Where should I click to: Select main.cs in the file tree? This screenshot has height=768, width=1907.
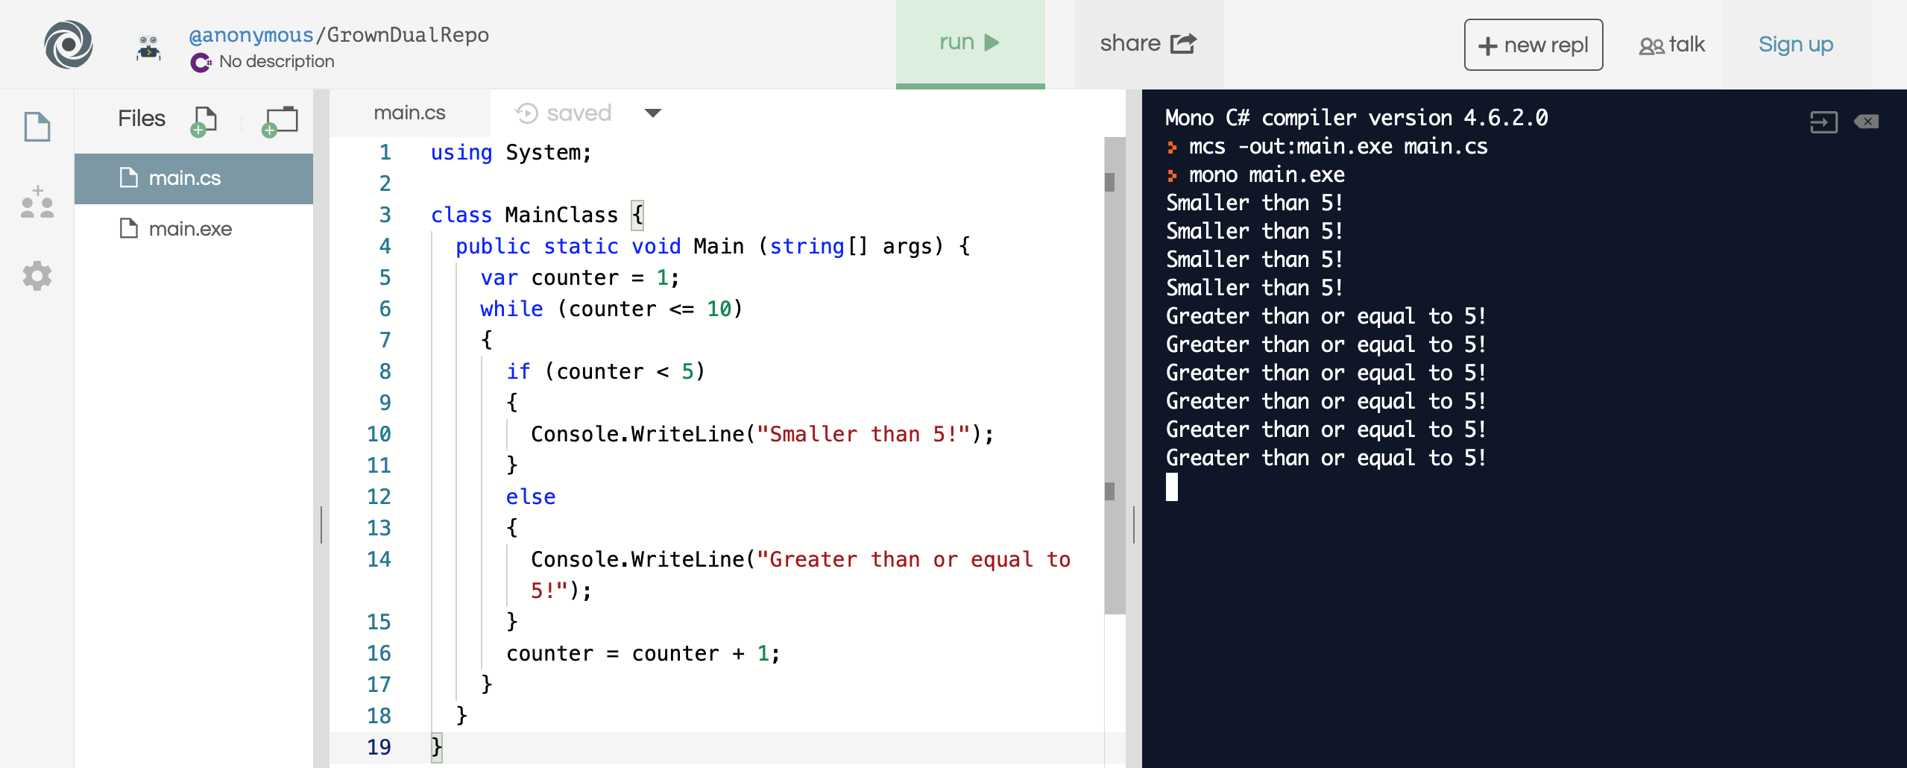tap(194, 178)
